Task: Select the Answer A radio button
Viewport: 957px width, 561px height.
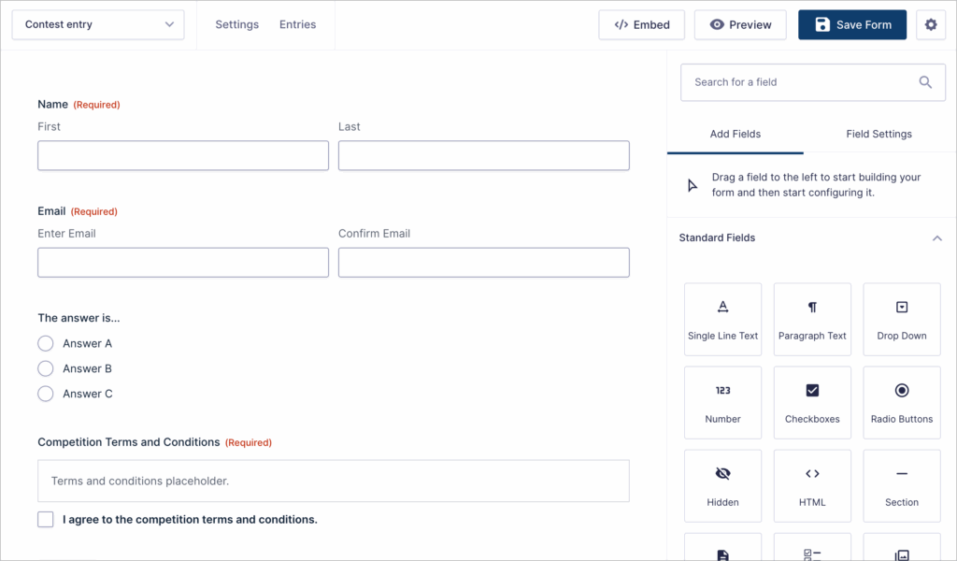Action: (x=45, y=343)
